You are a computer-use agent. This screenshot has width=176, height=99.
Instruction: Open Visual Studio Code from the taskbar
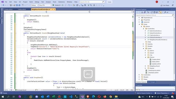[71, 97]
